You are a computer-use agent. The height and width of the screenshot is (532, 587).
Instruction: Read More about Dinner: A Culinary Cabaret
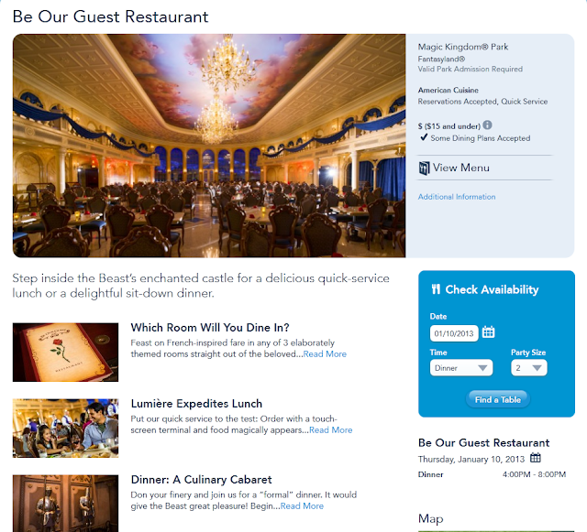point(302,505)
